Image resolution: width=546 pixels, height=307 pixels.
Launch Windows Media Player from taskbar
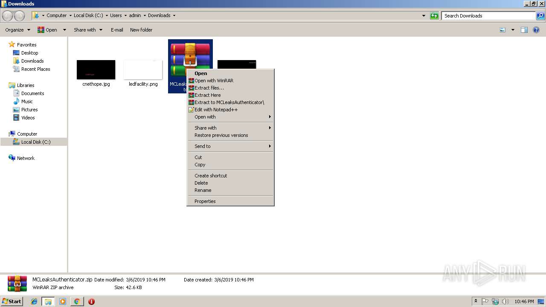tap(63, 301)
